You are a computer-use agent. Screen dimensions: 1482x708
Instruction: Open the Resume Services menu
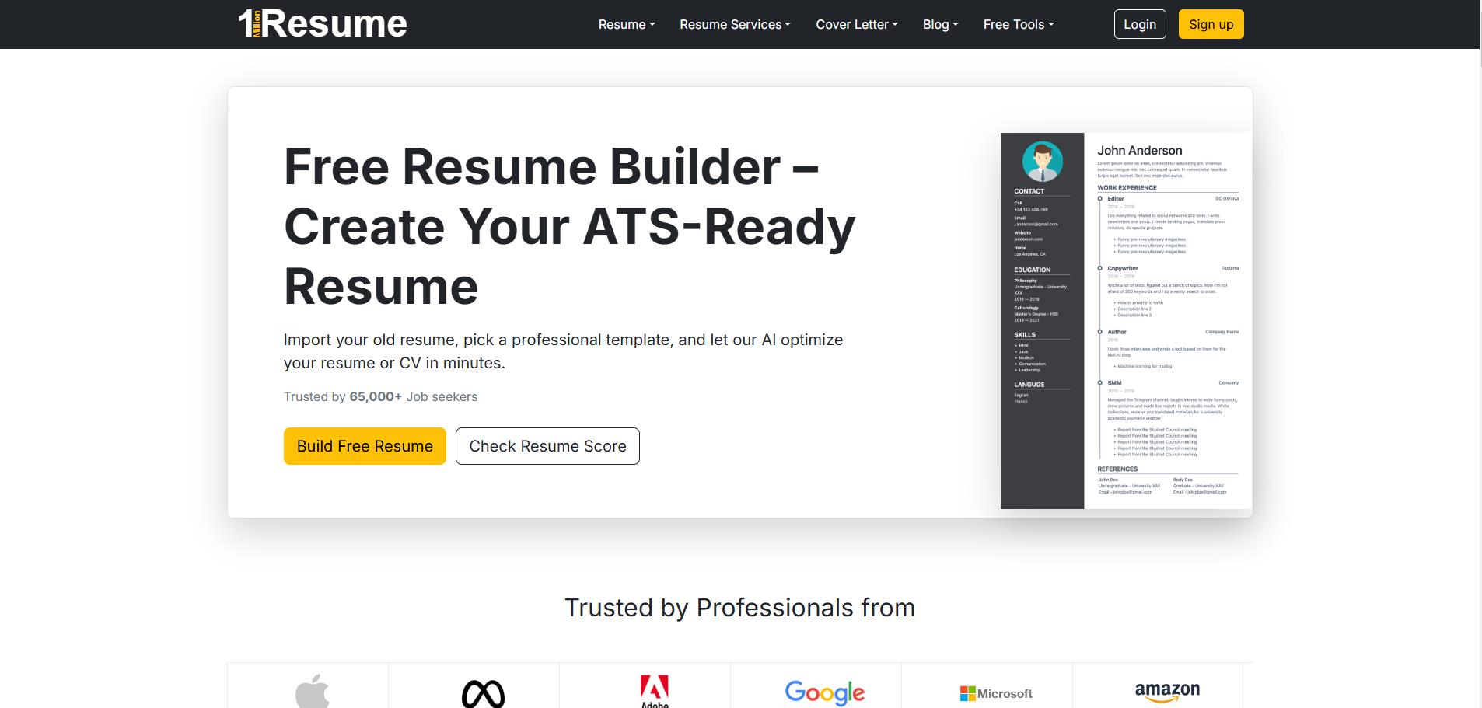click(x=734, y=24)
